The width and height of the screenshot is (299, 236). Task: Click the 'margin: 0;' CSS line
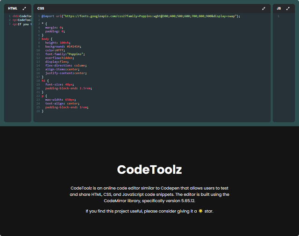(x=54, y=28)
